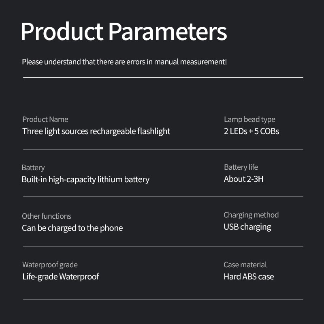Click the manual measurement errors disclaimer text
This screenshot has width=324, height=324.
pyautogui.click(x=124, y=62)
